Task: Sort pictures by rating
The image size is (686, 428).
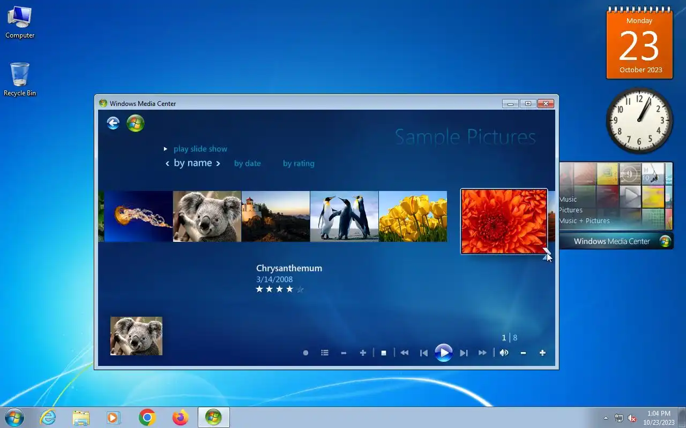Action: 299,163
